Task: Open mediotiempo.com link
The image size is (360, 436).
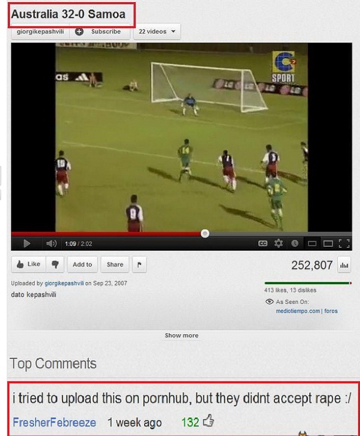Action: click(297, 311)
